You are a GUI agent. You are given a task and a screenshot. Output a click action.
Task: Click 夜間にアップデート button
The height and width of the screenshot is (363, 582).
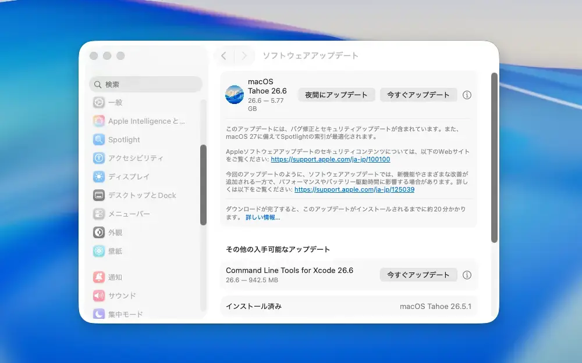pyautogui.click(x=336, y=95)
